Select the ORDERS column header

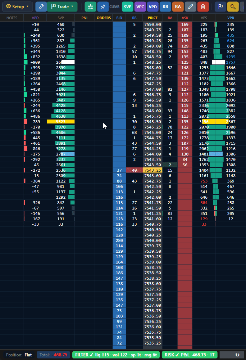pyautogui.click(x=104, y=18)
